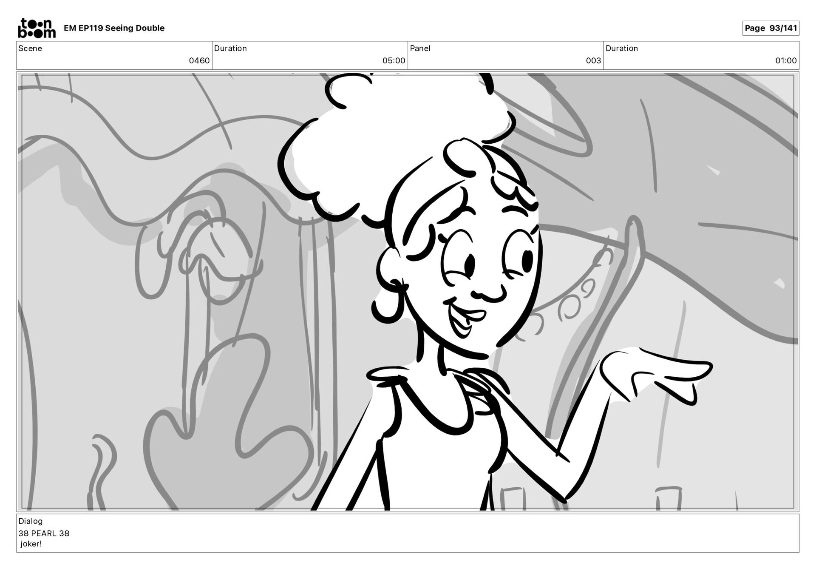The image size is (816, 577).
Task: Click the panel duration value 01:00
Action: point(785,61)
